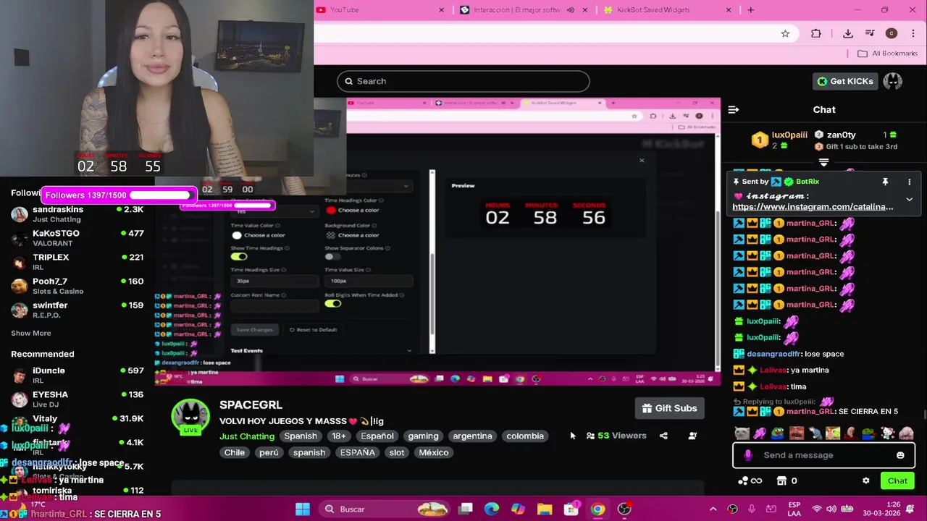927x521 pixels.
Task: Open Chrome three-dot menu
Action: pyautogui.click(x=913, y=33)
